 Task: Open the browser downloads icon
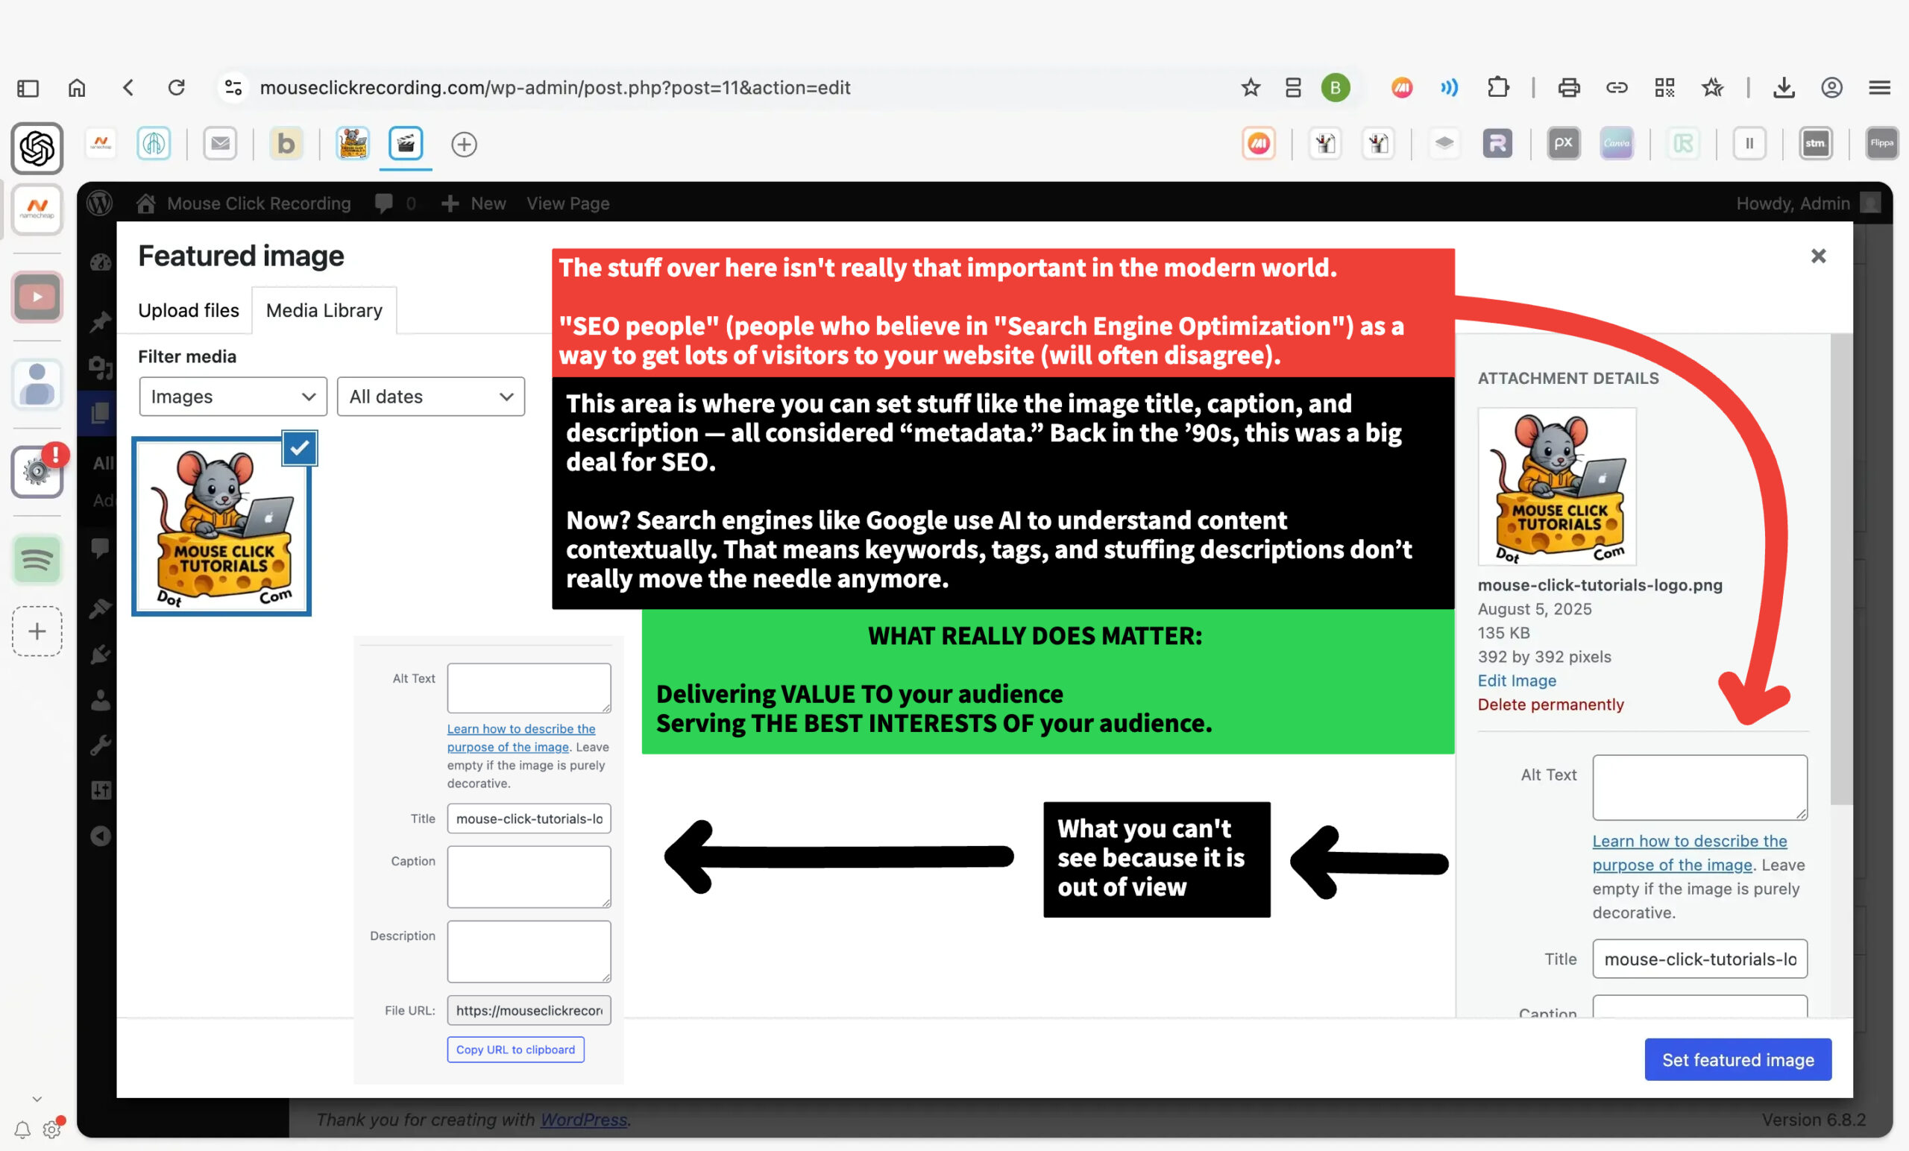coord(1784,87)
